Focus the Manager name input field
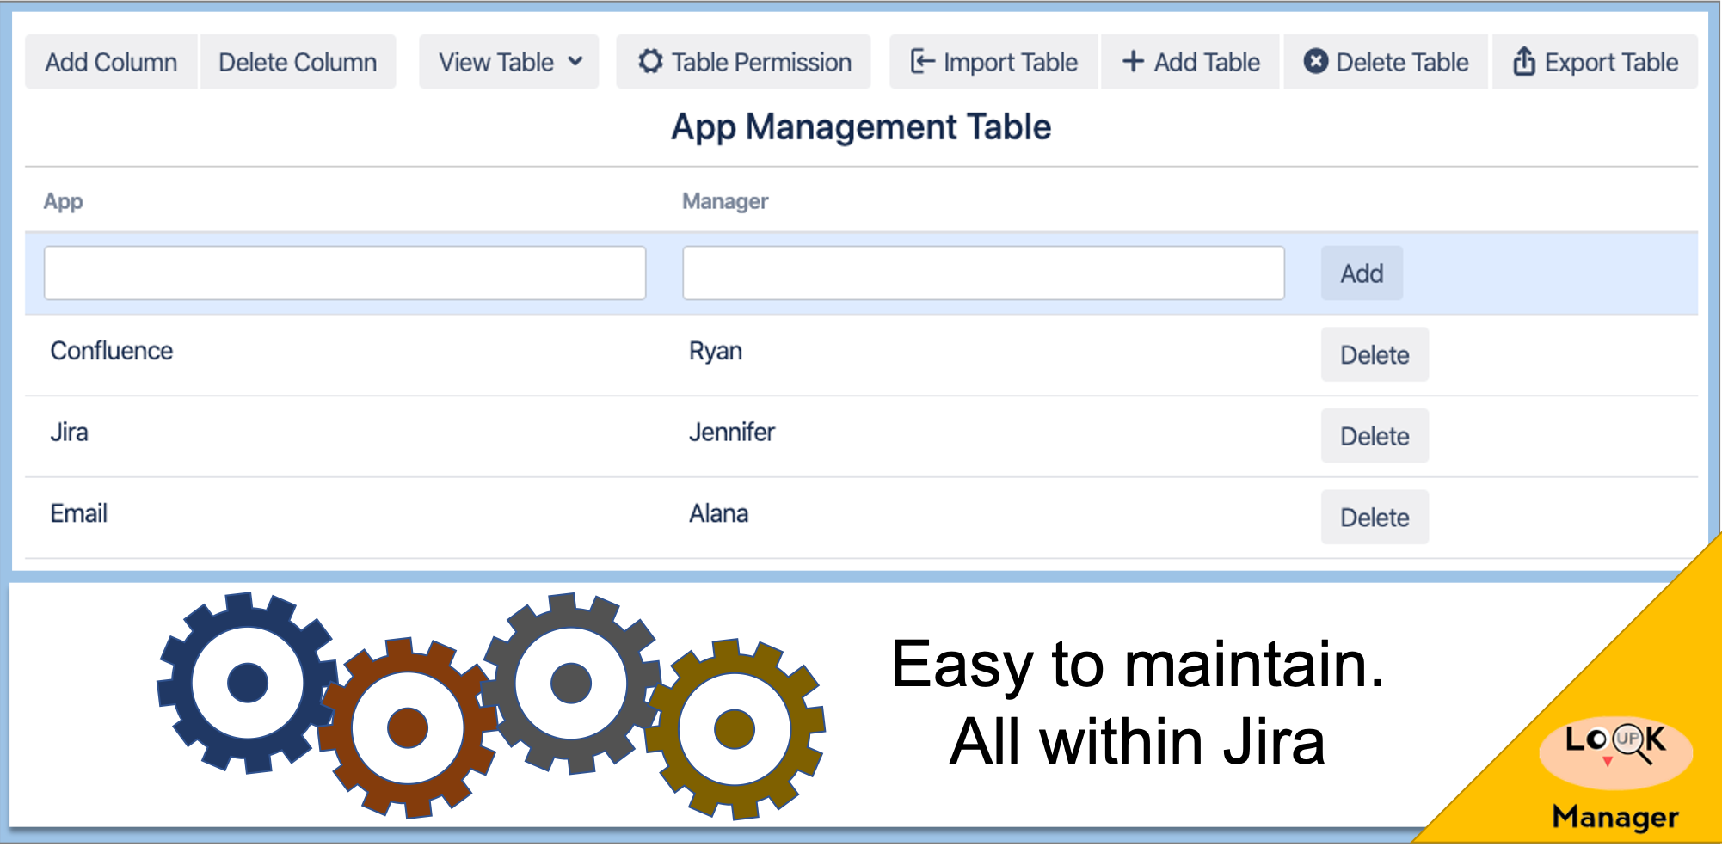This screenshot has height=865, width=1722. (x=983, y=273)
